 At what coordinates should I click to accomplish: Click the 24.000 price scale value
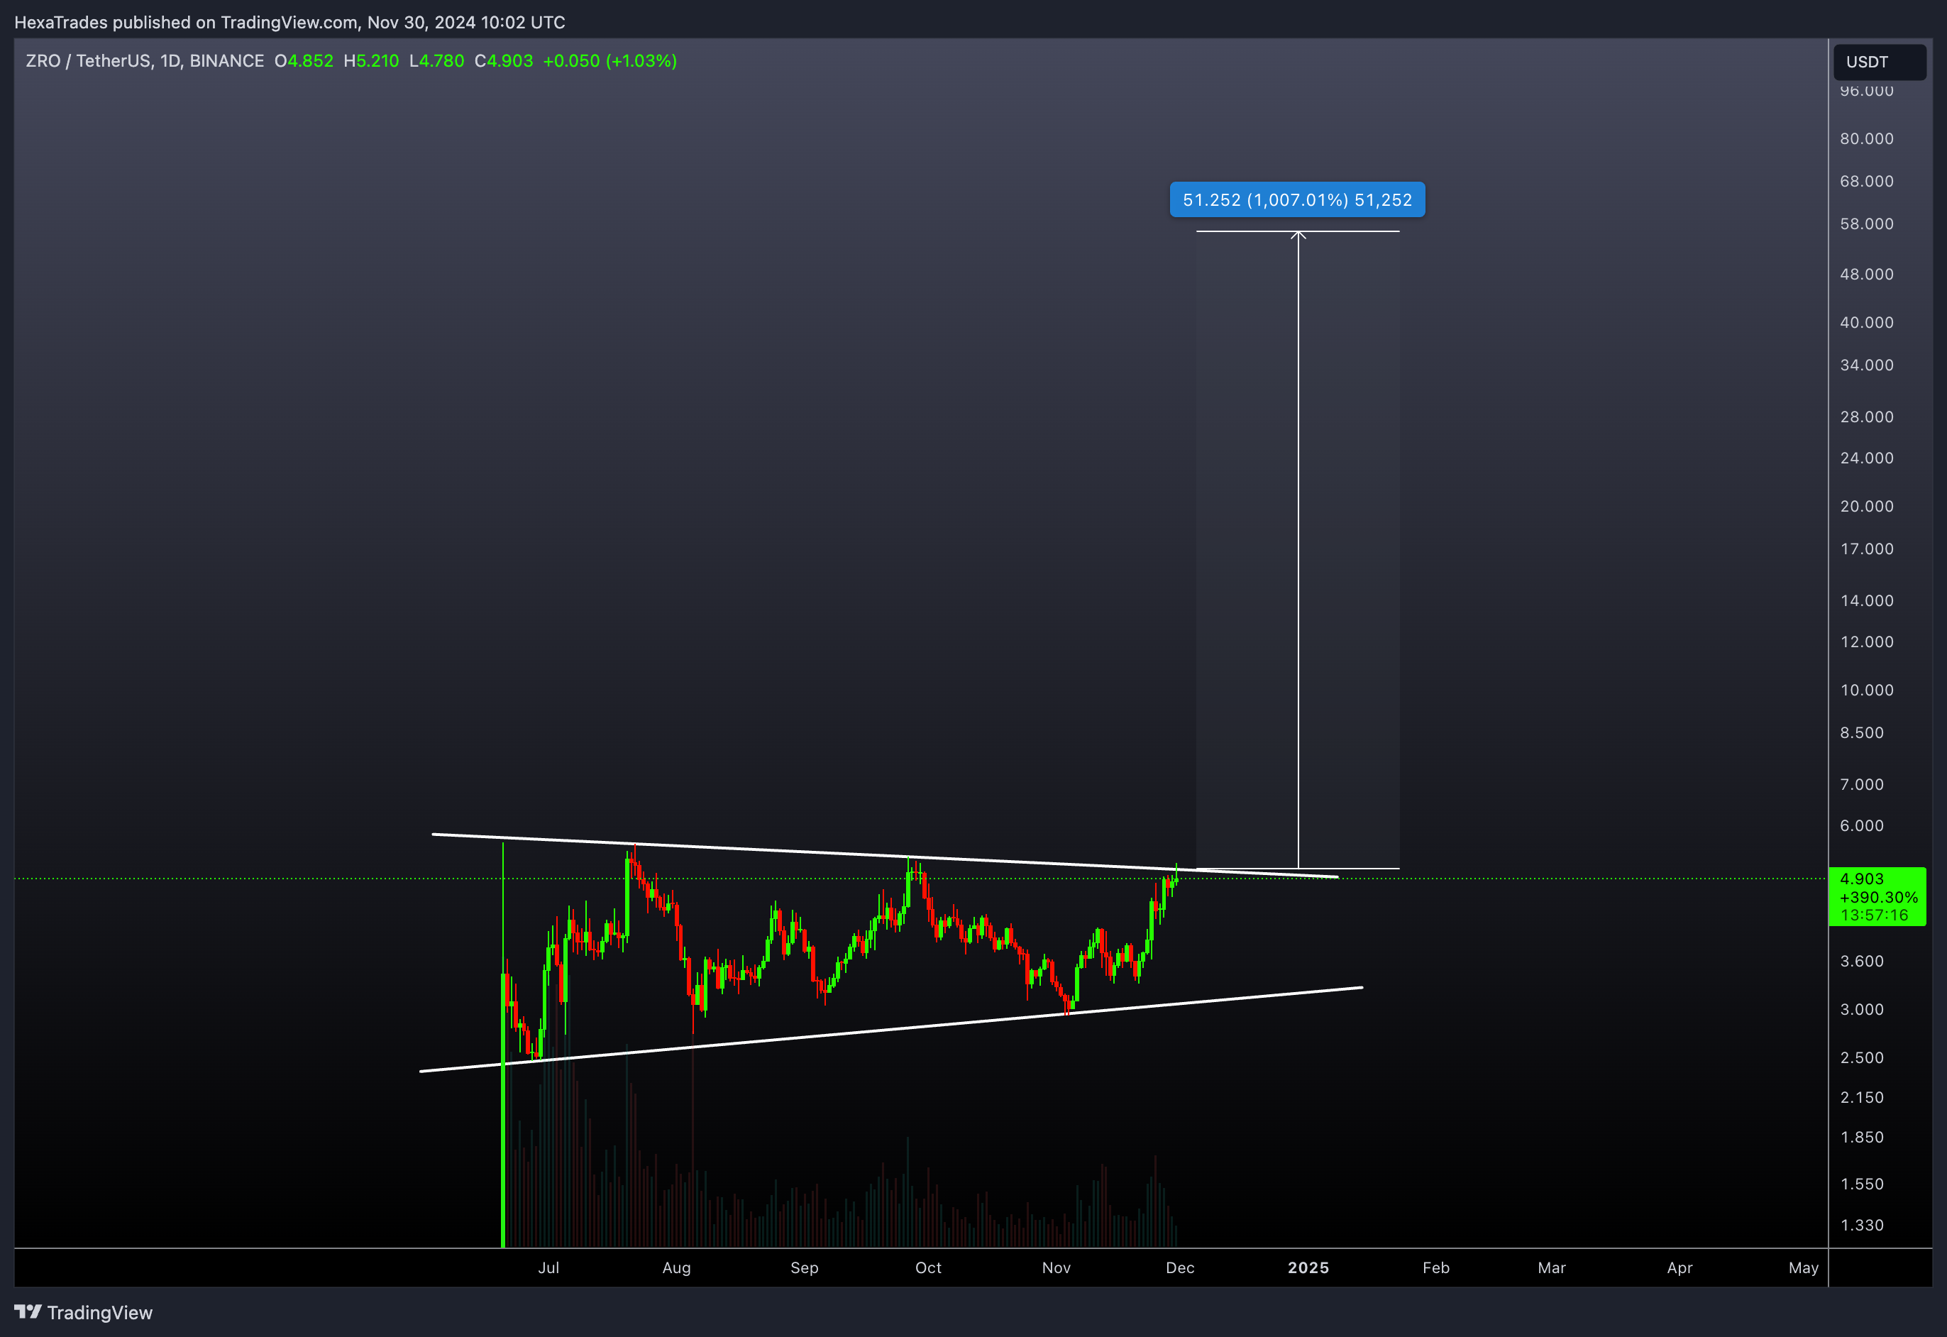point(1867,458)
